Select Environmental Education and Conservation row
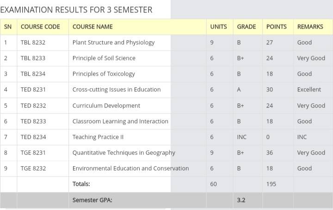The image size is (333, 210). (166, 168)
